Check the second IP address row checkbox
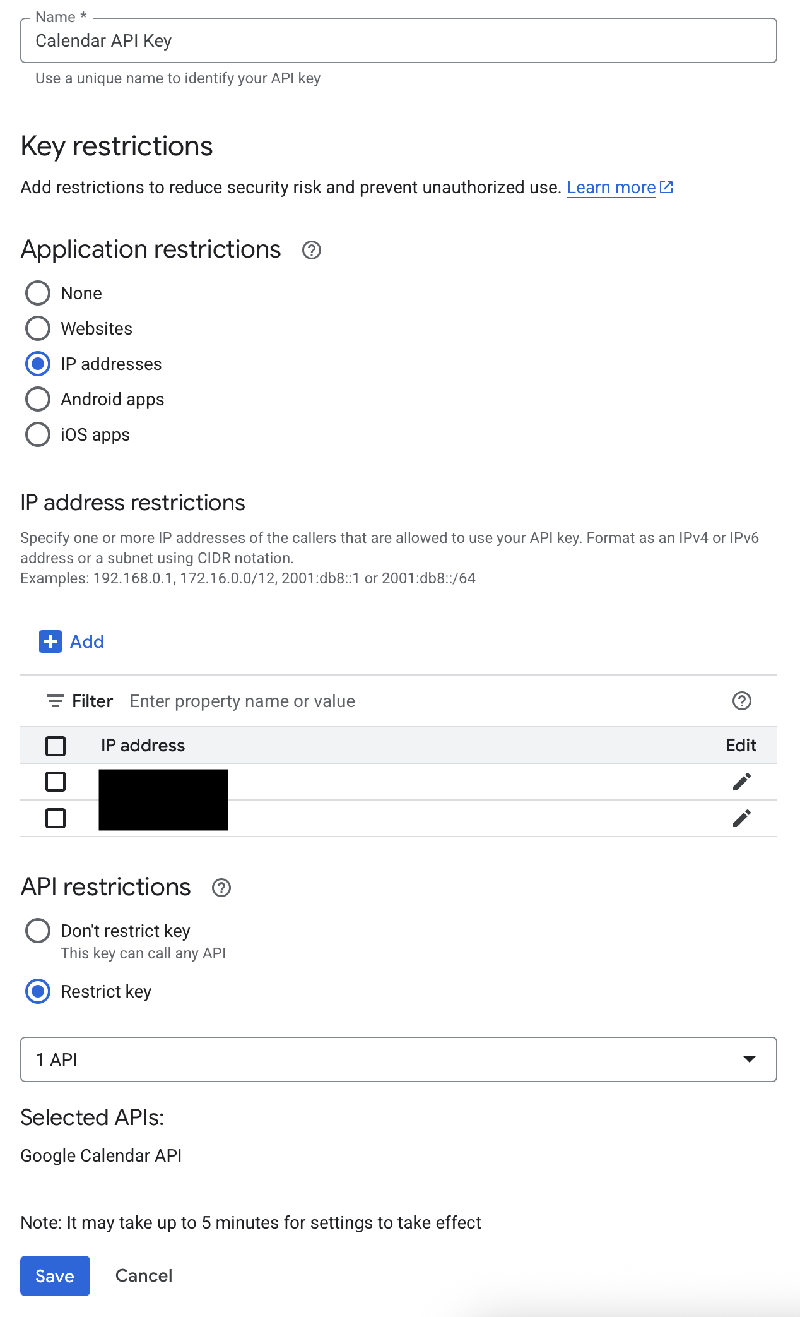Image resolution: width=800 pixels, height=1317 pixels. tap(56, 818)
